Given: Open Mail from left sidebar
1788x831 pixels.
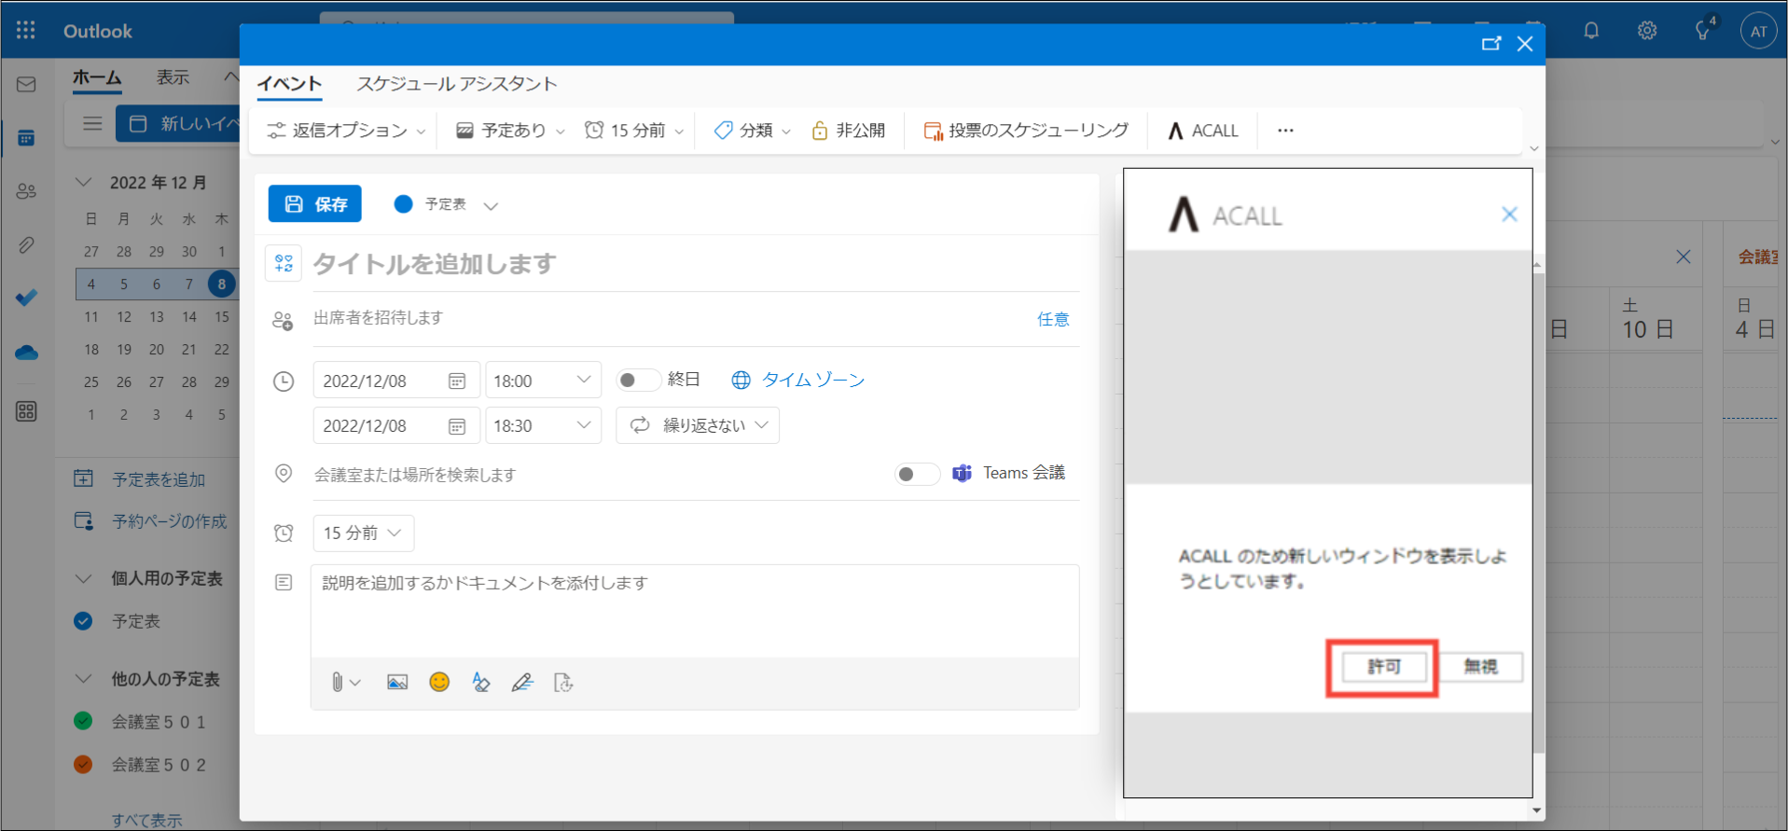Looking at the screenshot, I should click(26, 85).
